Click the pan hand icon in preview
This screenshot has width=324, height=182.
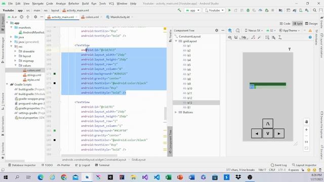306,122
